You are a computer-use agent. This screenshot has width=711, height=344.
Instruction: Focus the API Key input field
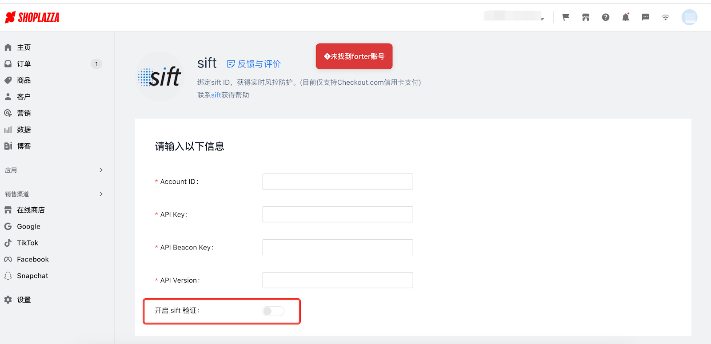coord(338,214)
